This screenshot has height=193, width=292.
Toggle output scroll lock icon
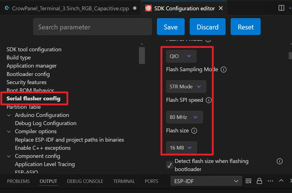click(x=259, y=181)
